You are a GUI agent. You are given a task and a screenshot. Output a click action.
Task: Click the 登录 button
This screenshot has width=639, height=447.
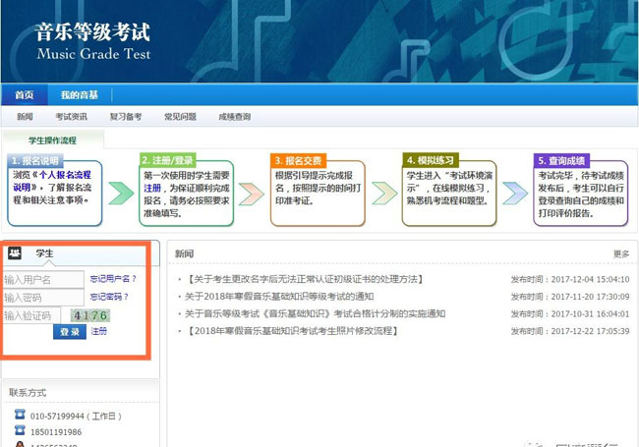(x=70, y=332)
